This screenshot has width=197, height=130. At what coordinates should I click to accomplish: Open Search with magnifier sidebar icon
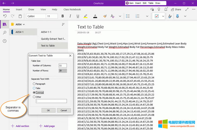5,33
